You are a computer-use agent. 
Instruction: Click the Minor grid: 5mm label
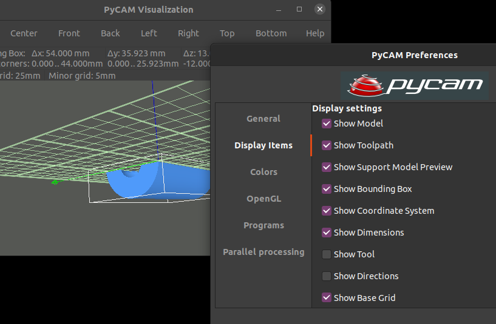[82, 76]
